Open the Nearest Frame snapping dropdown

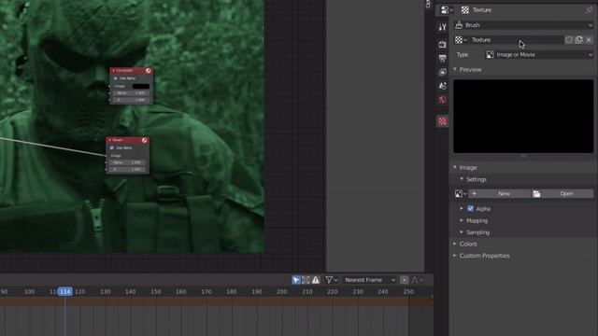tap(370, 280)
